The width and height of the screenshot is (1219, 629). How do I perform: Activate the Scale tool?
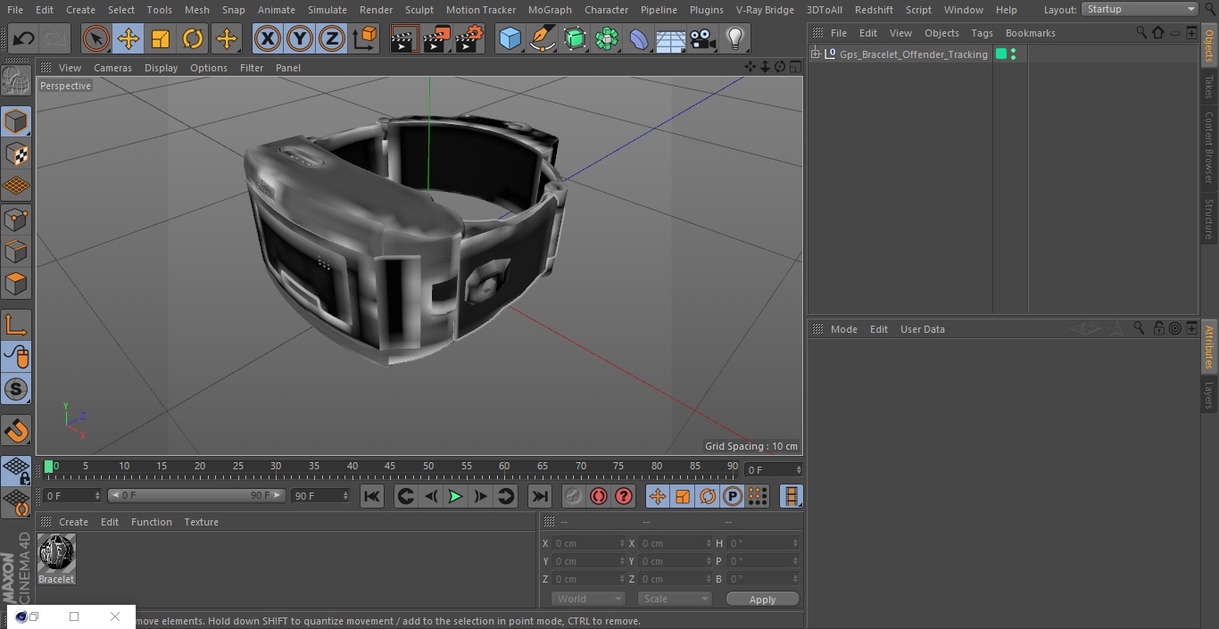click(161, 38)
